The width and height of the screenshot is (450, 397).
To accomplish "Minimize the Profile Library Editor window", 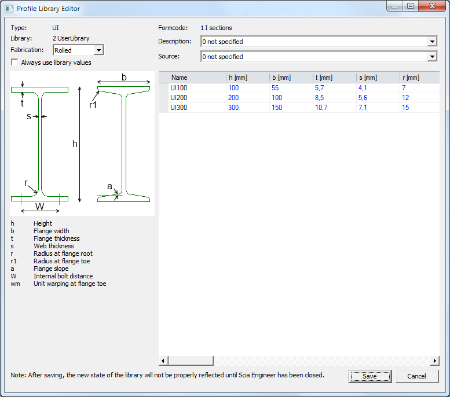I will tap(395, 6).
